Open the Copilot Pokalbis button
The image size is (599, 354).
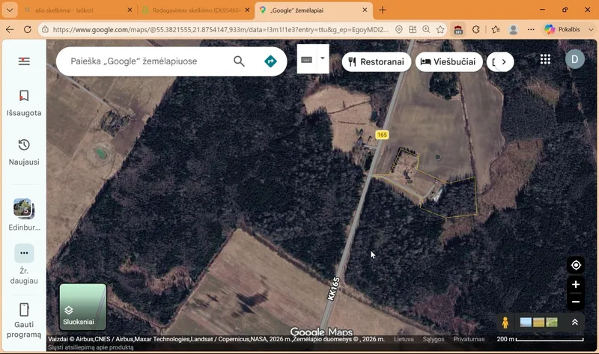(x=564, y=29)
